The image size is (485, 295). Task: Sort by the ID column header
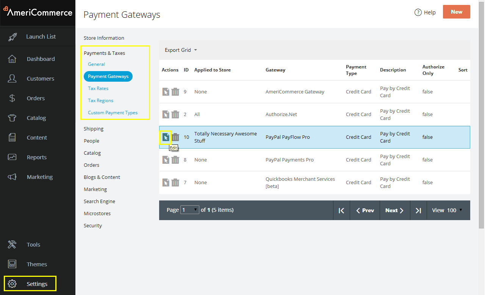186,70
